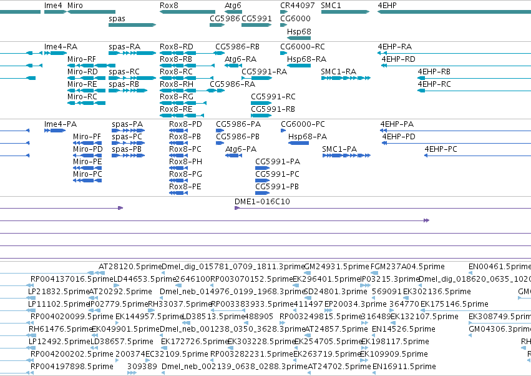Click the Rox8-PE protein label
Image resolution: width=531 pixels, height=376 pixels.
pyautogui.click(x=185, y=187)
